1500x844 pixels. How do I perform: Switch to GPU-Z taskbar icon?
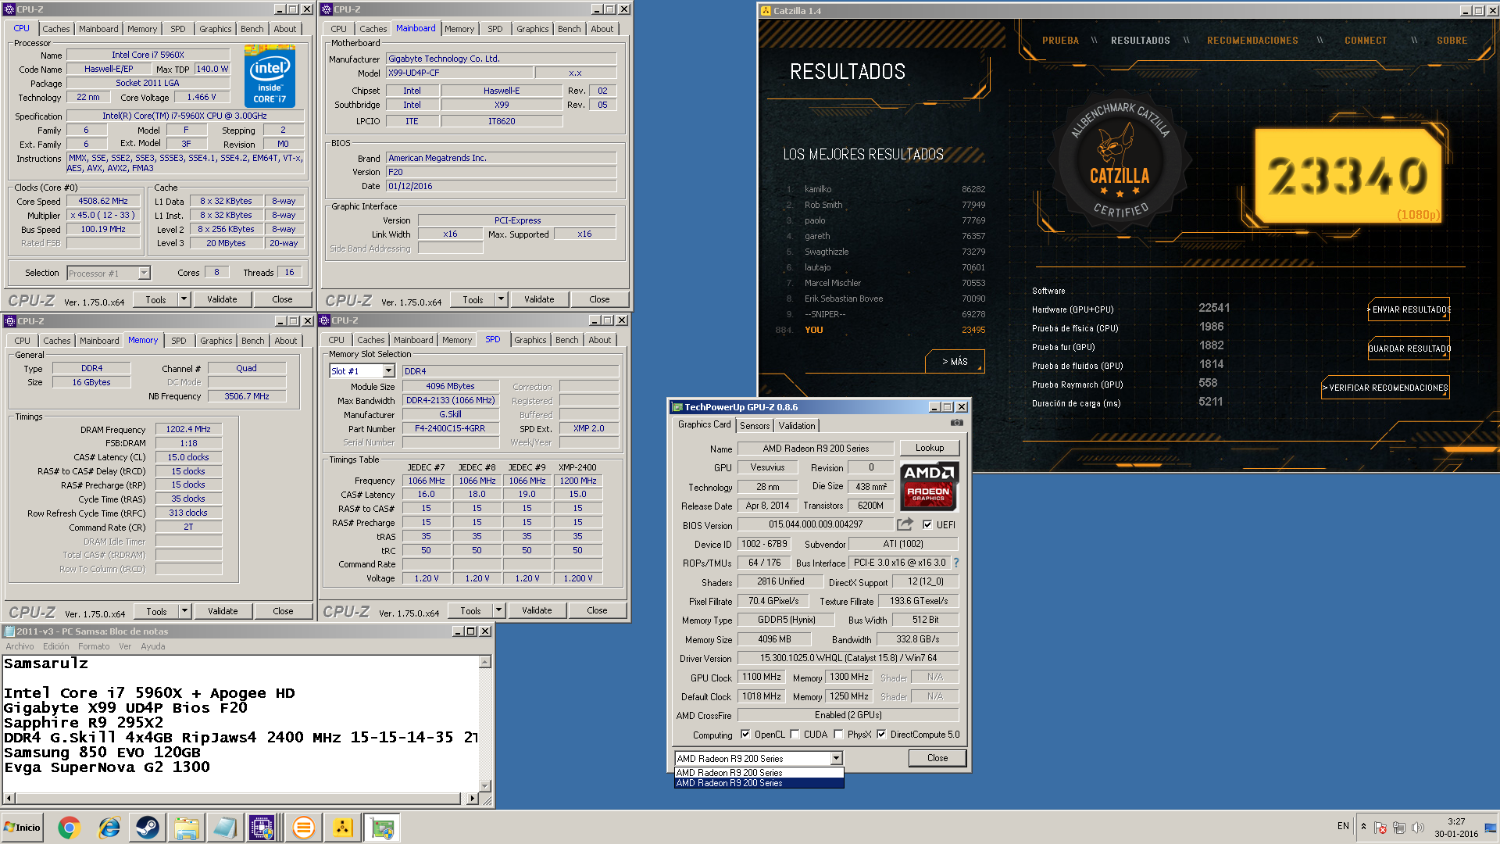[382, 828]
